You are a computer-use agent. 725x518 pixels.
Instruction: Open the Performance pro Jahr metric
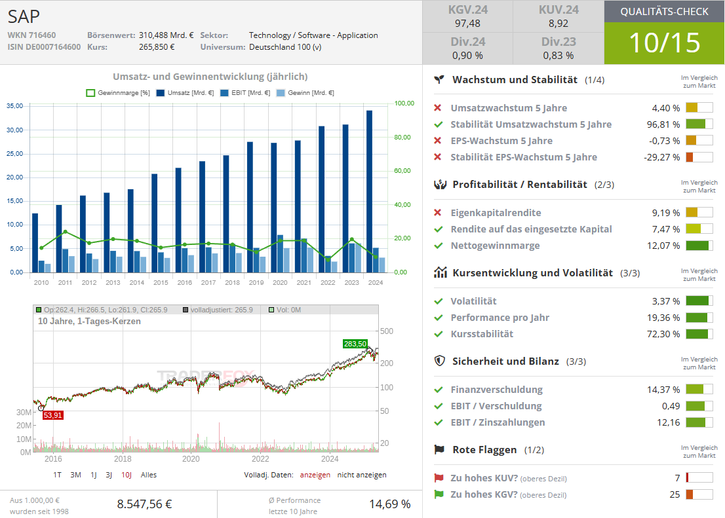pos(500,318)
